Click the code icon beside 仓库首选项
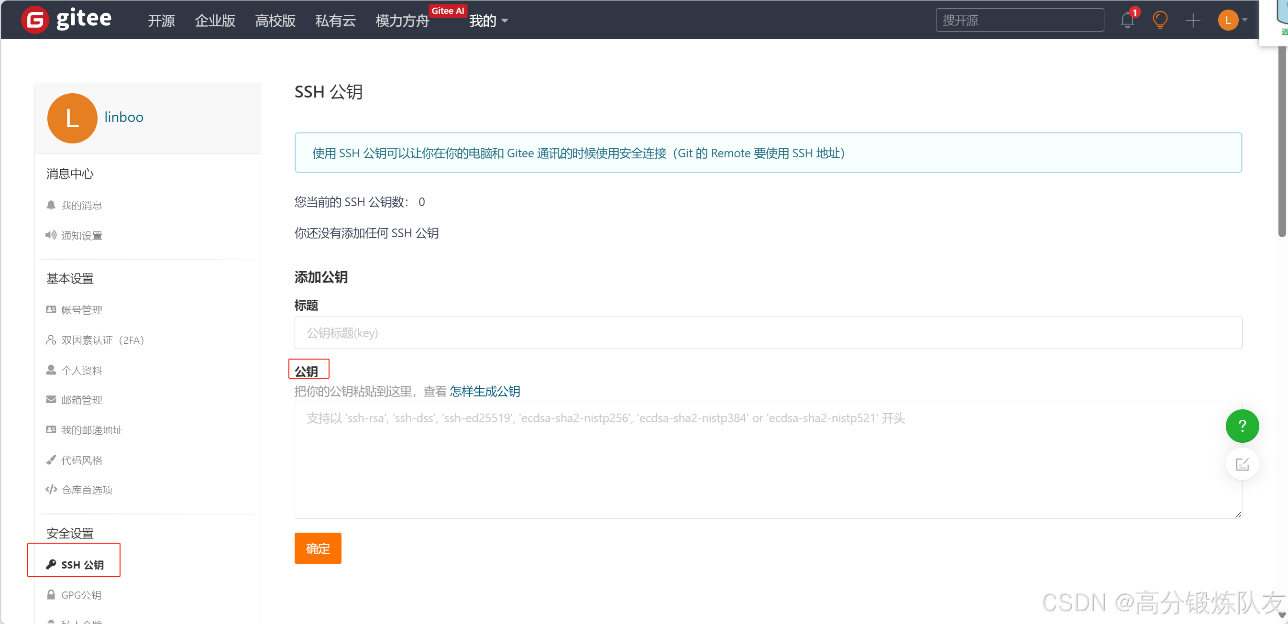The height and width of the screenshot is (624, 1288). pyautogui.click(x=51, y=489)
